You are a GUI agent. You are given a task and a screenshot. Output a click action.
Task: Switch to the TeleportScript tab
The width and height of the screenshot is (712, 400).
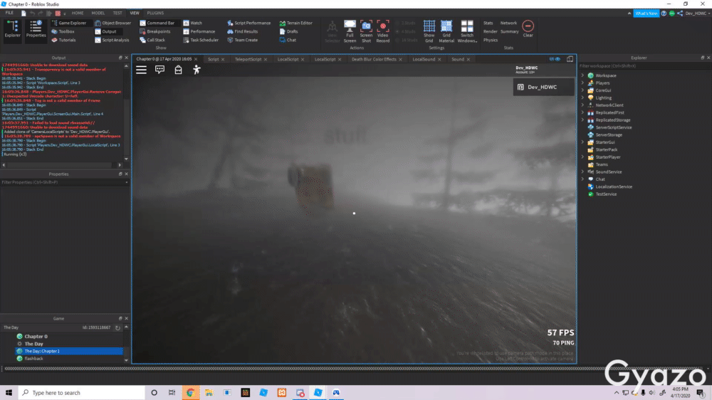[248, 59]
